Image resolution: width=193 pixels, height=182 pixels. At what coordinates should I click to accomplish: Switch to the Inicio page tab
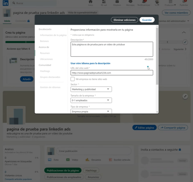click(x=7, y=21)
